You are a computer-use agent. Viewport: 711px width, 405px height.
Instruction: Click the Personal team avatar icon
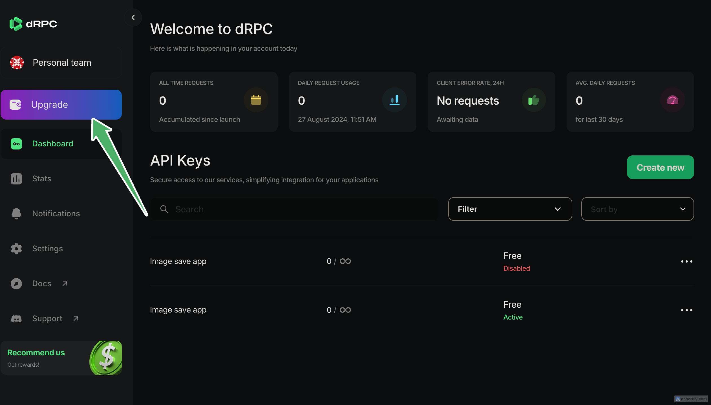(x=17, y=63)
